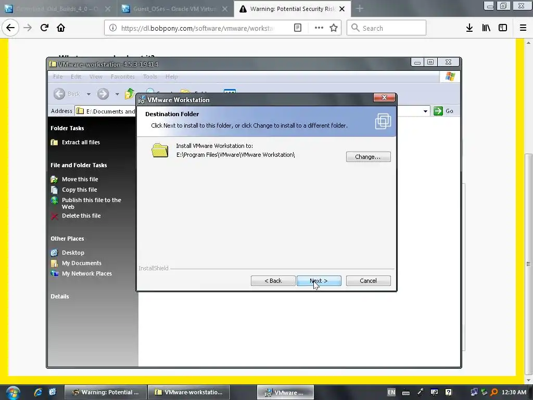
Task: Open a new Firefox tab
Action: pos(360,9)
